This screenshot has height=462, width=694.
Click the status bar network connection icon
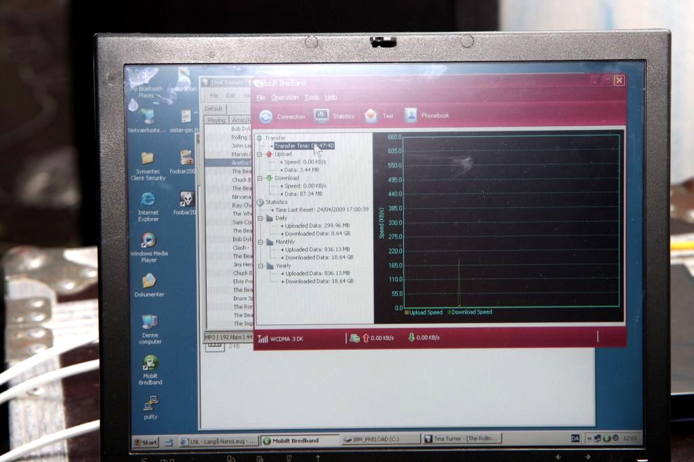tap(354, 338)
